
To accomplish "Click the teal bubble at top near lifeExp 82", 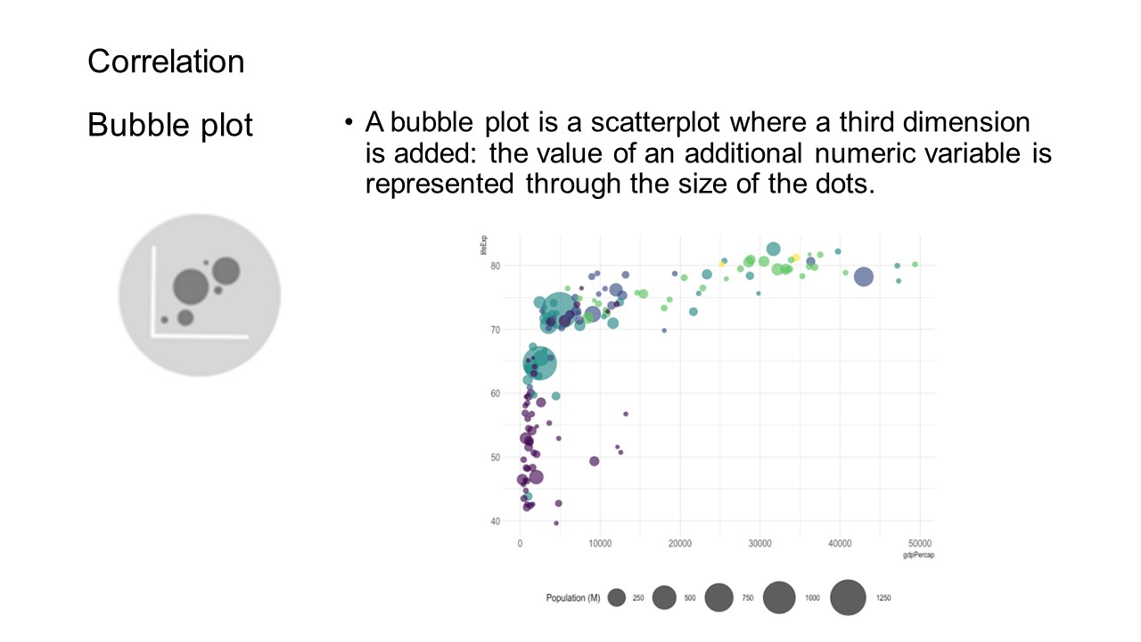I will coord(773,249).
